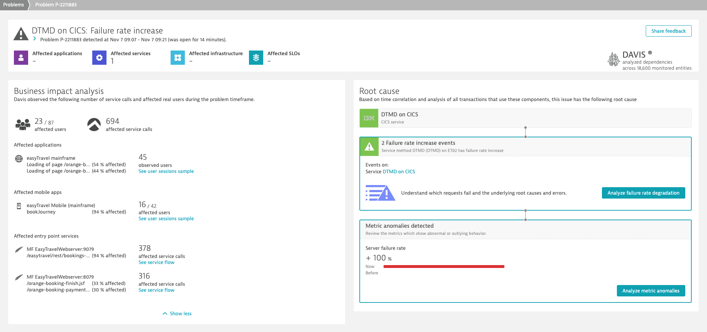Collapse the list with Show less

click(x=177, y=313)
